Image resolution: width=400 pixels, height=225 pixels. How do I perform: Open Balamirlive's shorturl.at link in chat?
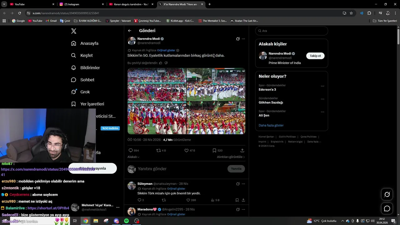[48, 208]
